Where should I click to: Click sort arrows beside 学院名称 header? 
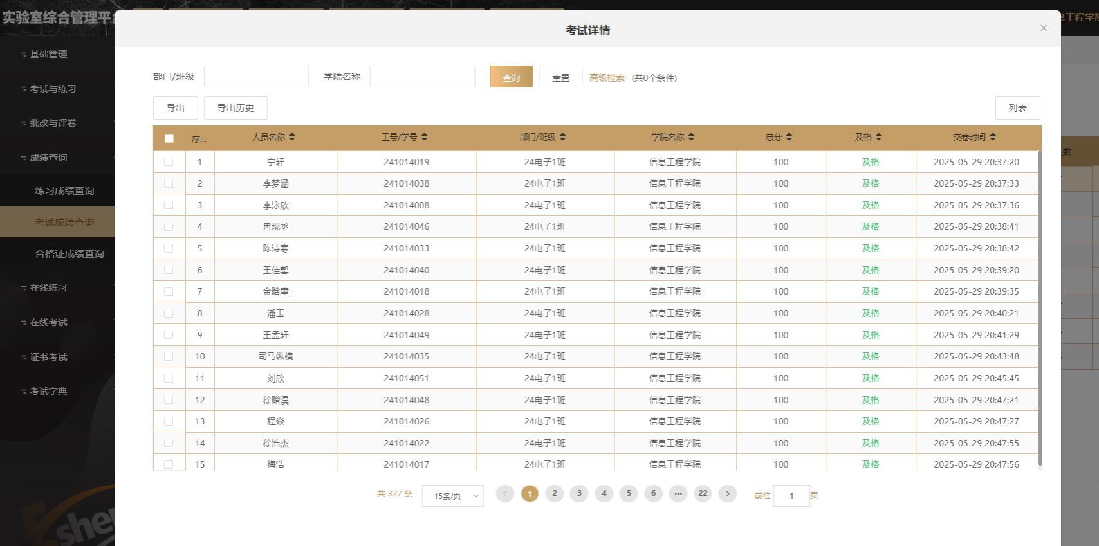point(692,137)
